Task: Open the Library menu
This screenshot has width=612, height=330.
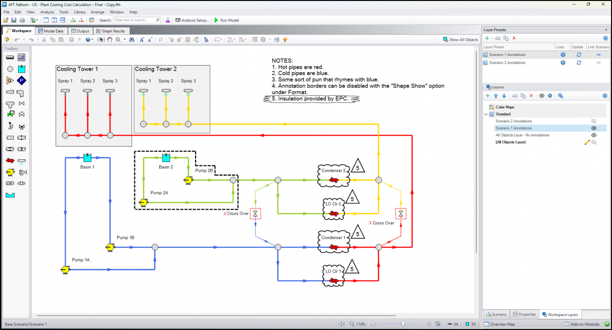Action: click(x=79, y=12)
